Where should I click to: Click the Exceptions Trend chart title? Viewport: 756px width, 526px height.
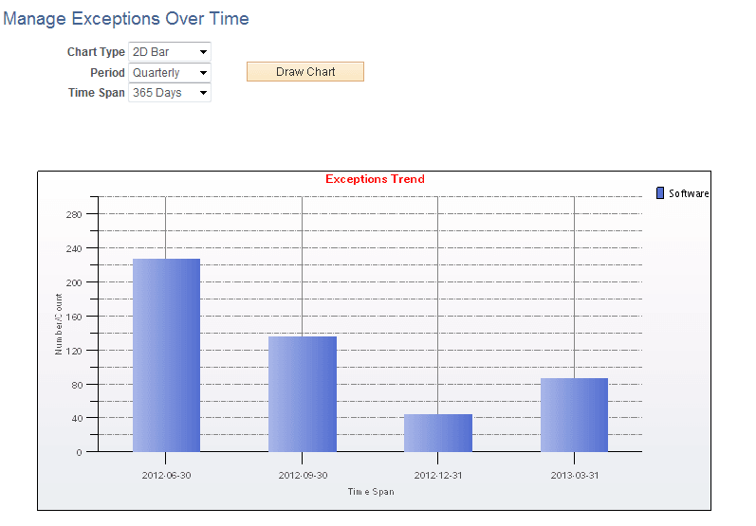coord(375,179)
